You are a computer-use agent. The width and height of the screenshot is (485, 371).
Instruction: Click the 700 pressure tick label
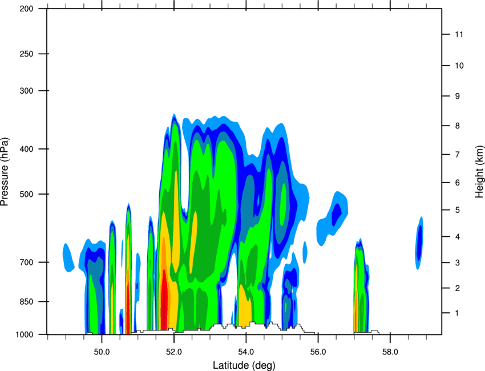pos(26,262)
